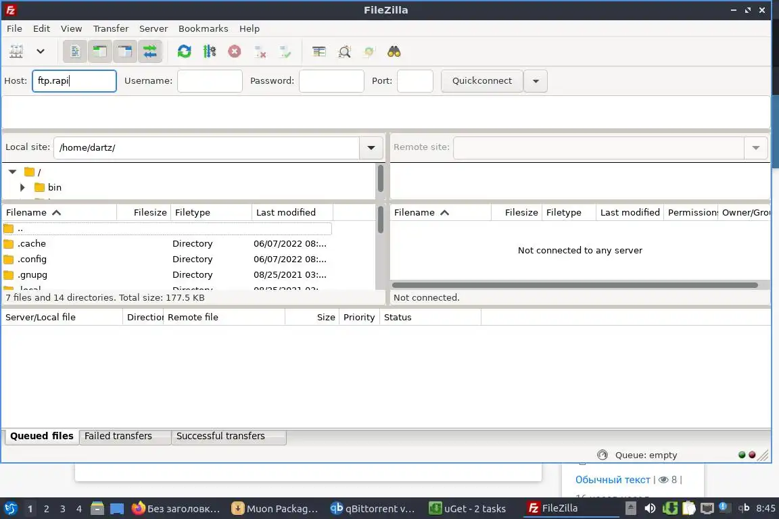779x519 pixels.
Task: Search files with the binoculars icon
Action: [394, 51]
